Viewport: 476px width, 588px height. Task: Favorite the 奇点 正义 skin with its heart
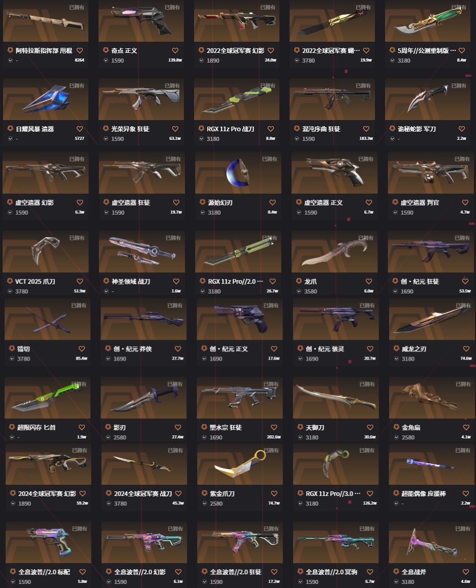coord(175,50)
